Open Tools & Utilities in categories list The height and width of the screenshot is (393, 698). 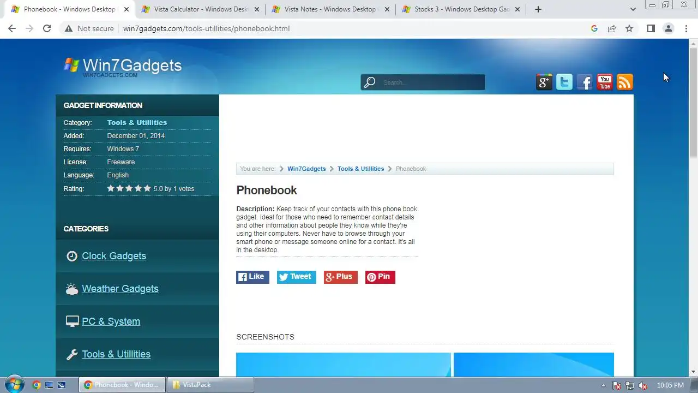pos(116,354)
